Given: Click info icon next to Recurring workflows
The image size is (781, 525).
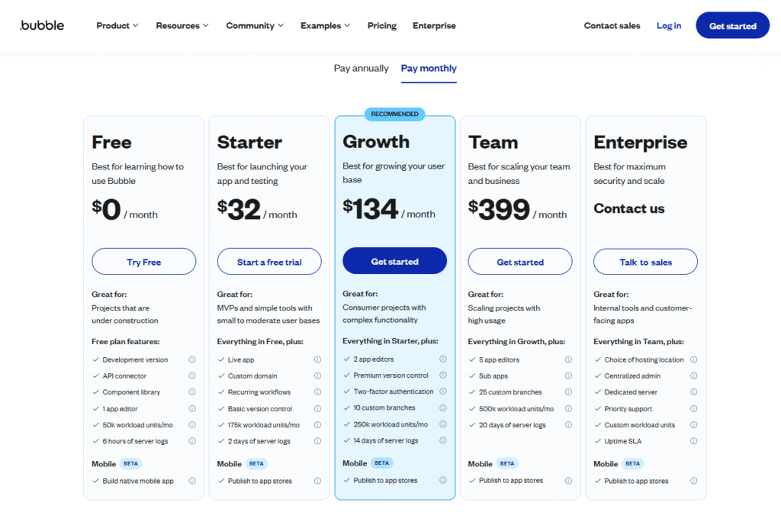Looking at the screenshot, I should click(x=317, y=392).
